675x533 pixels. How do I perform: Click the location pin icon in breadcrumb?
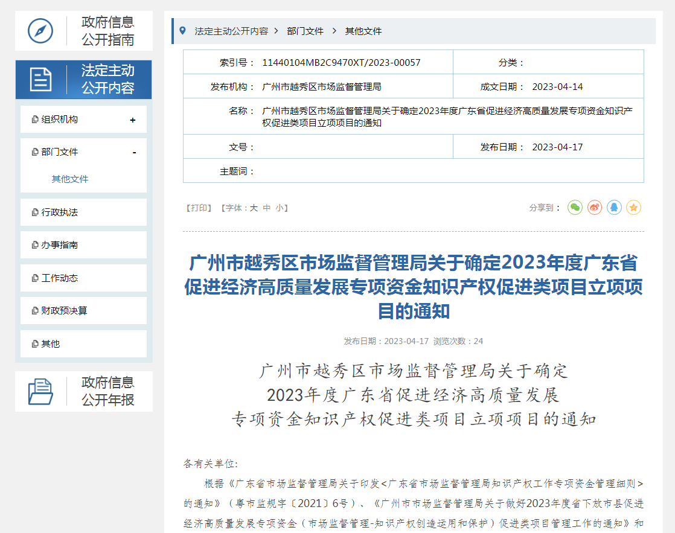182,31
